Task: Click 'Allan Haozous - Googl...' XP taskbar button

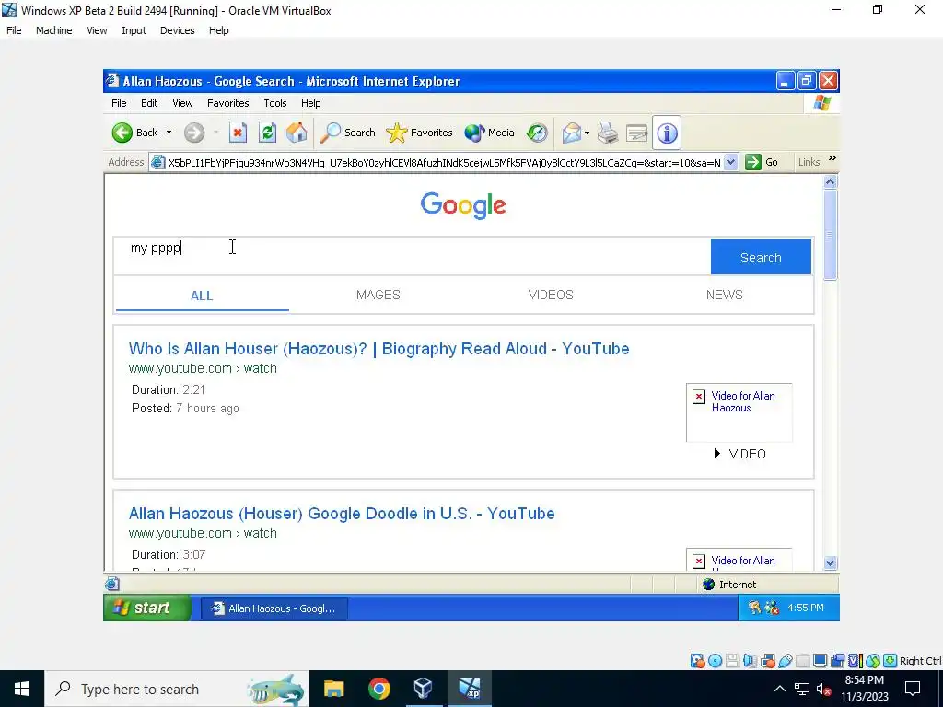Action: pos(274,608)
